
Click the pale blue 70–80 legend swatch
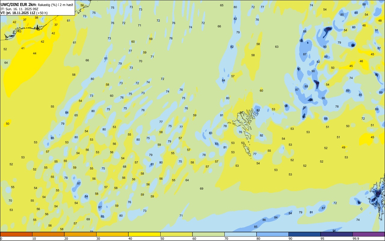click(240, 234)
